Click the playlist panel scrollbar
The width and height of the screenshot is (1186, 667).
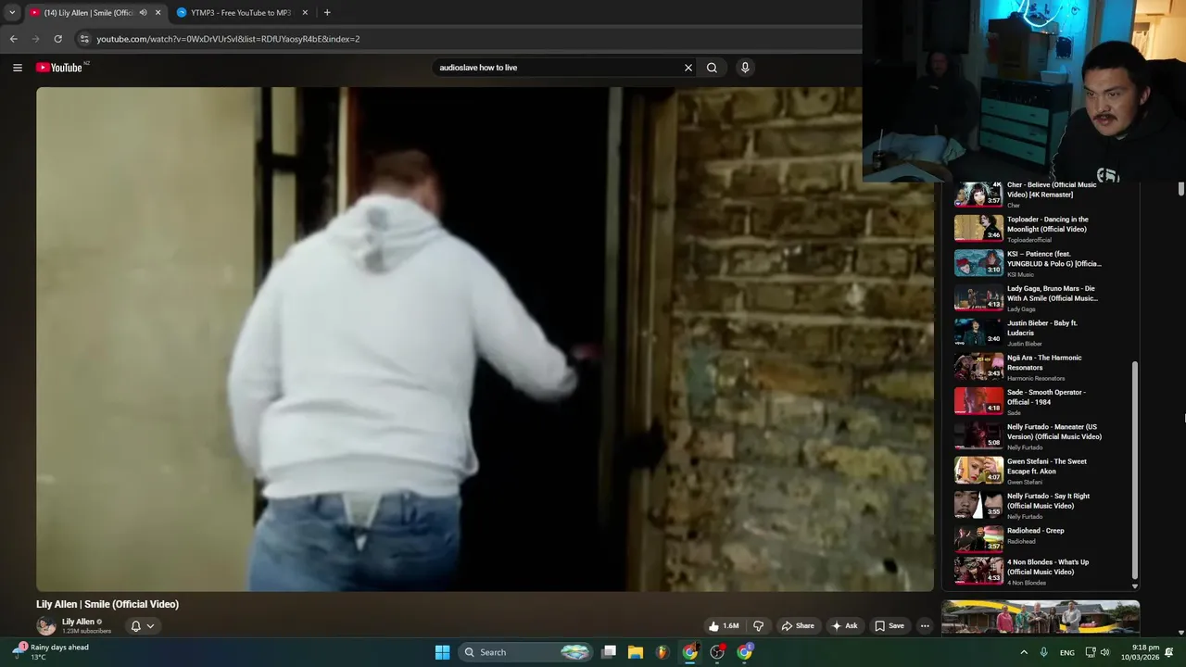1135,470
